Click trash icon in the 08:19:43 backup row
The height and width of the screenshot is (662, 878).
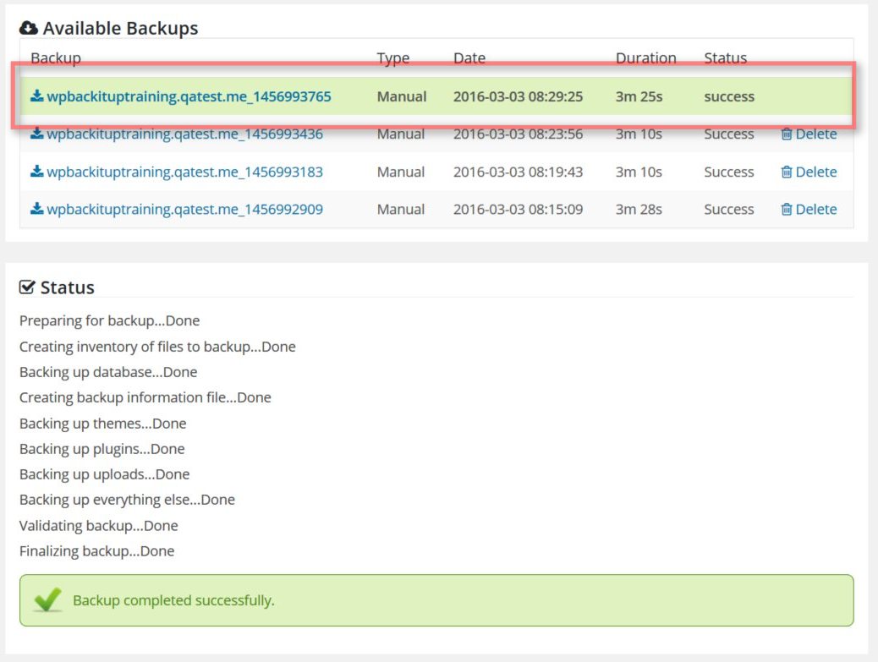787,172
